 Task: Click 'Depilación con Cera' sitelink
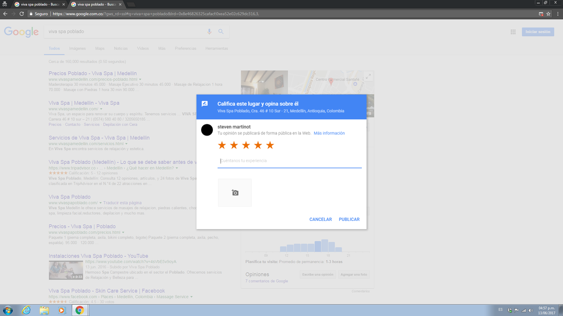(120, 124)
